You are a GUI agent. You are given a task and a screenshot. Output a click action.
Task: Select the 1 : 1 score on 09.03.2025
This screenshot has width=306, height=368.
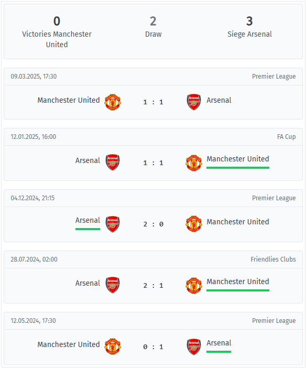pyautogui.click(x=153, y=102)
